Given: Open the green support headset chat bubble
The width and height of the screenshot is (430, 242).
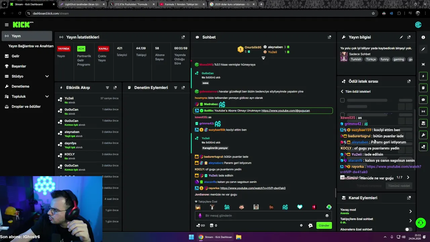Looking at the screenshot, I should 421,223.
